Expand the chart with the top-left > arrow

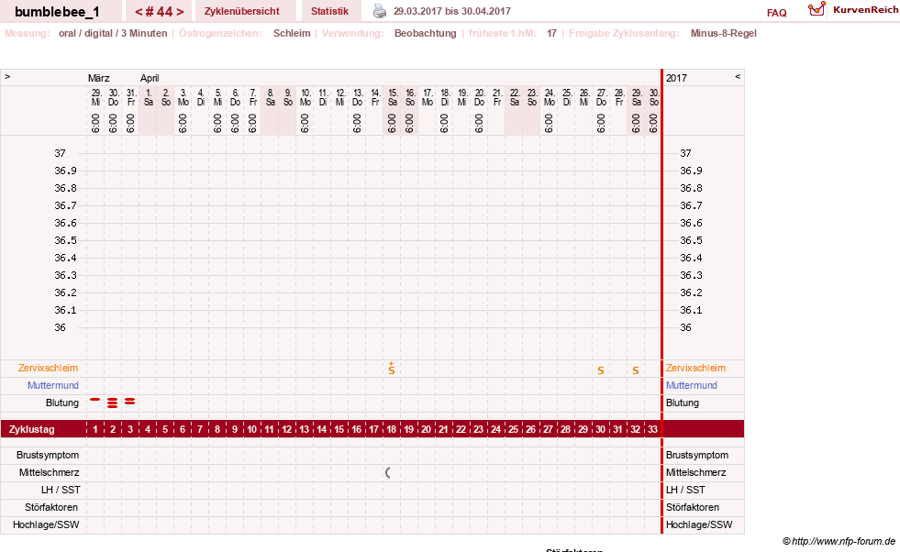[7, 76]
